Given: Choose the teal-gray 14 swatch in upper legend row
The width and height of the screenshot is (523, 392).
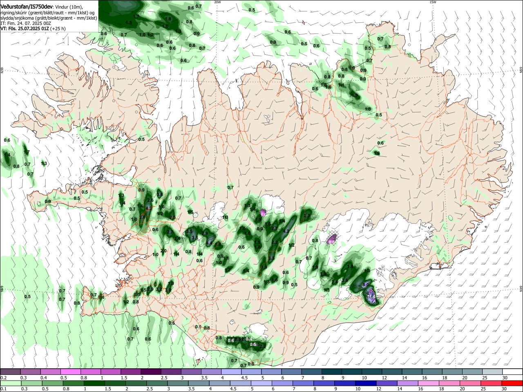Looking at the screenshot, I should click(412, 372).
